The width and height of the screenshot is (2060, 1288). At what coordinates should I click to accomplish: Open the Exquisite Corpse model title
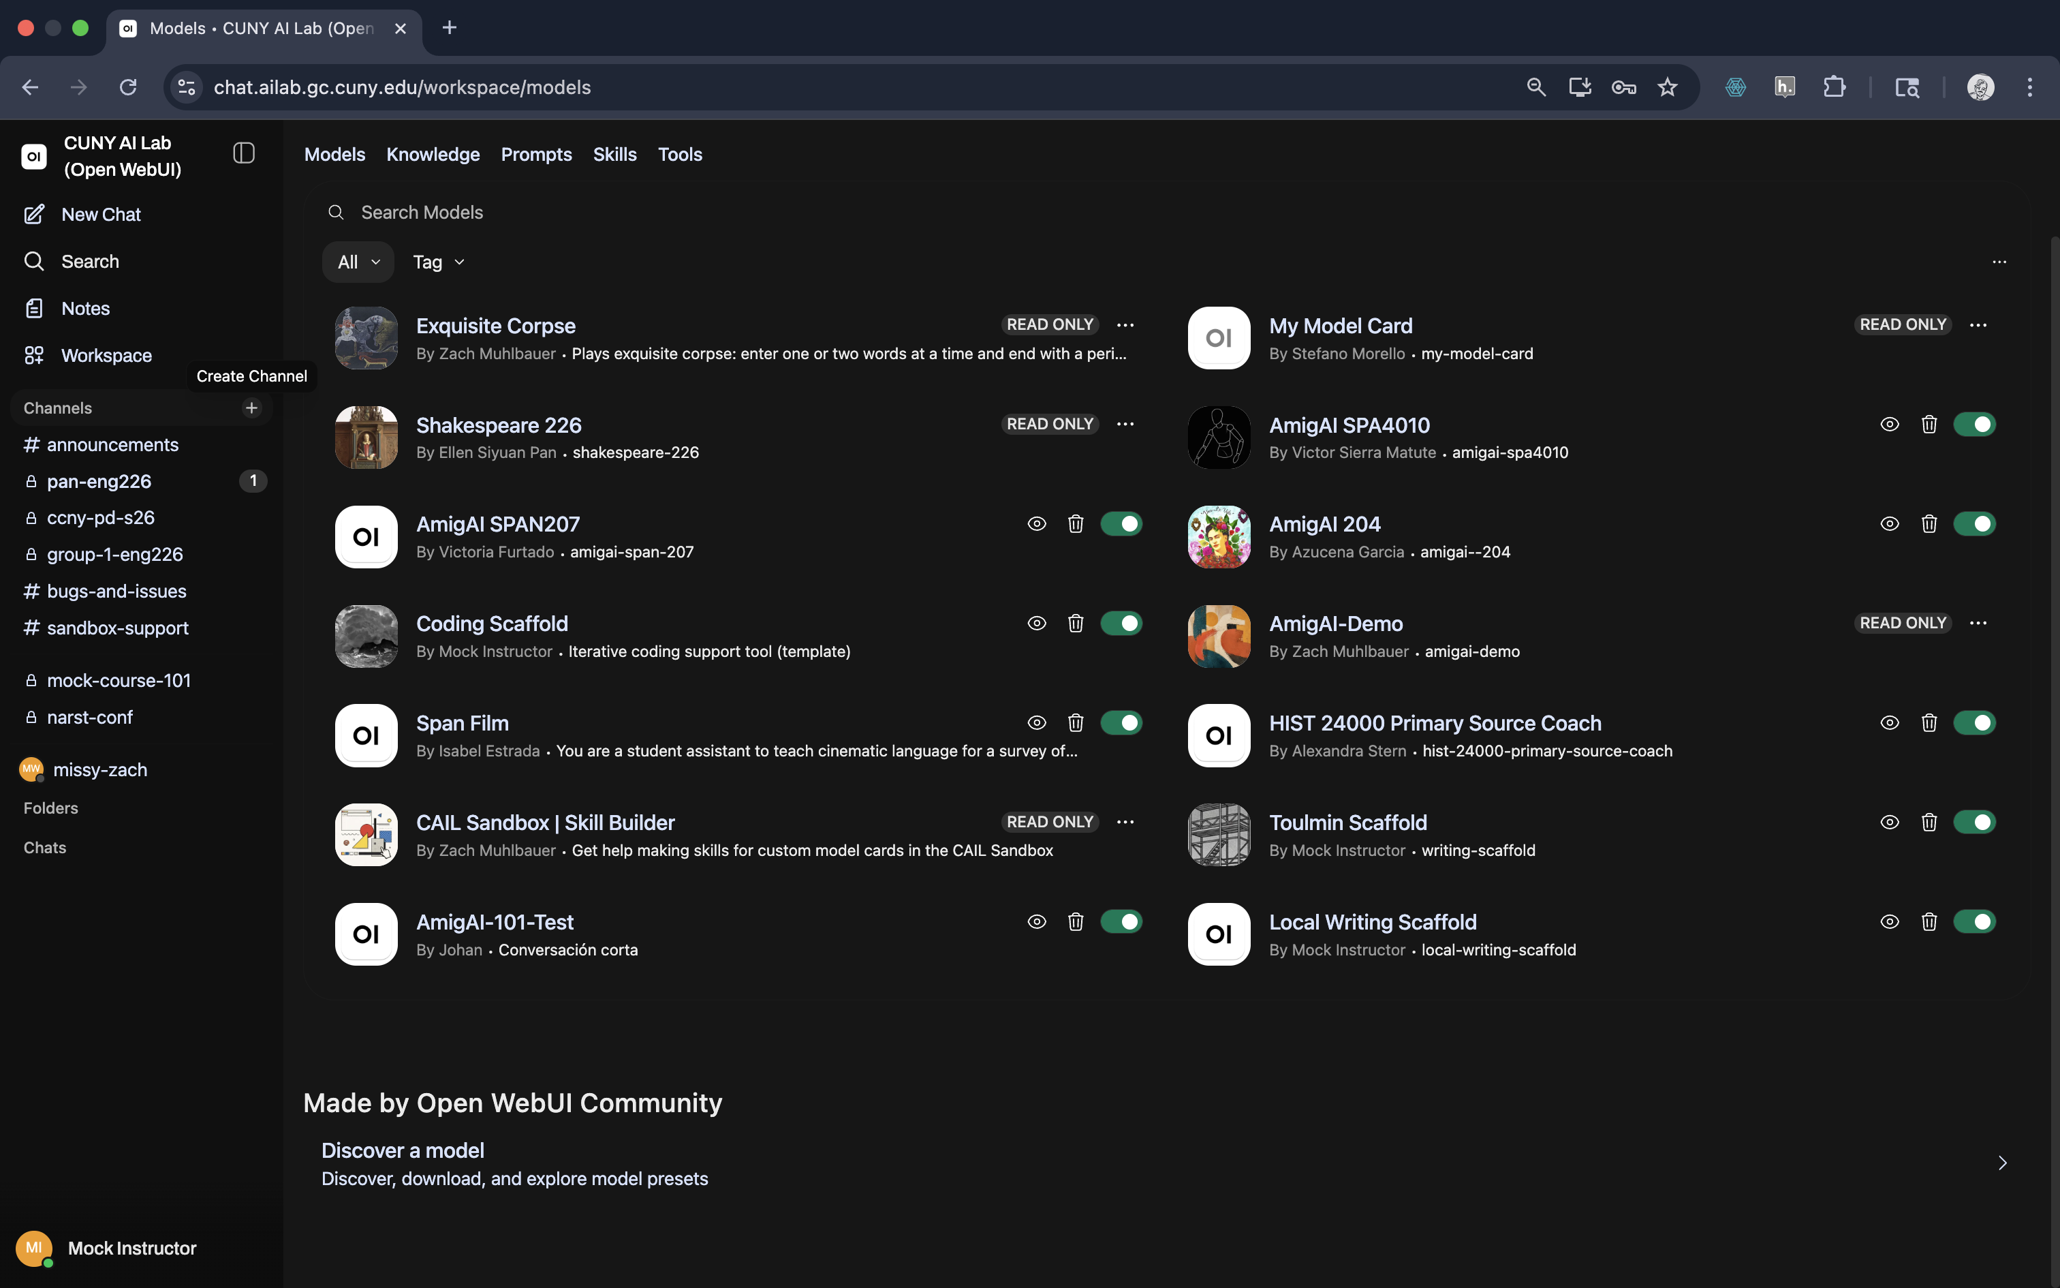point(495,326)
